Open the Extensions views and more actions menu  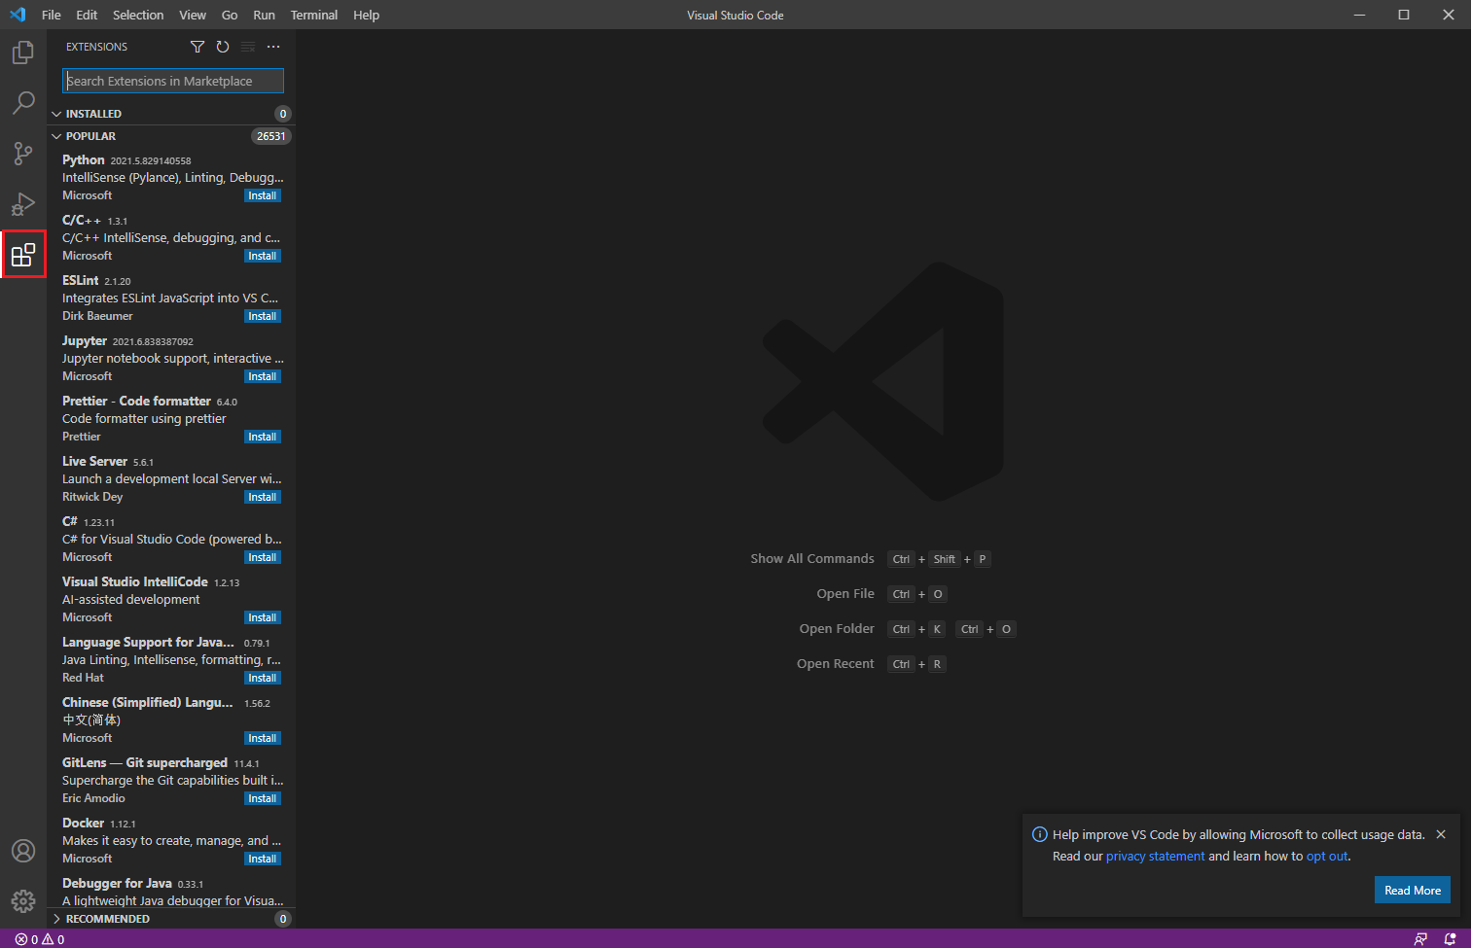point(273,47)
